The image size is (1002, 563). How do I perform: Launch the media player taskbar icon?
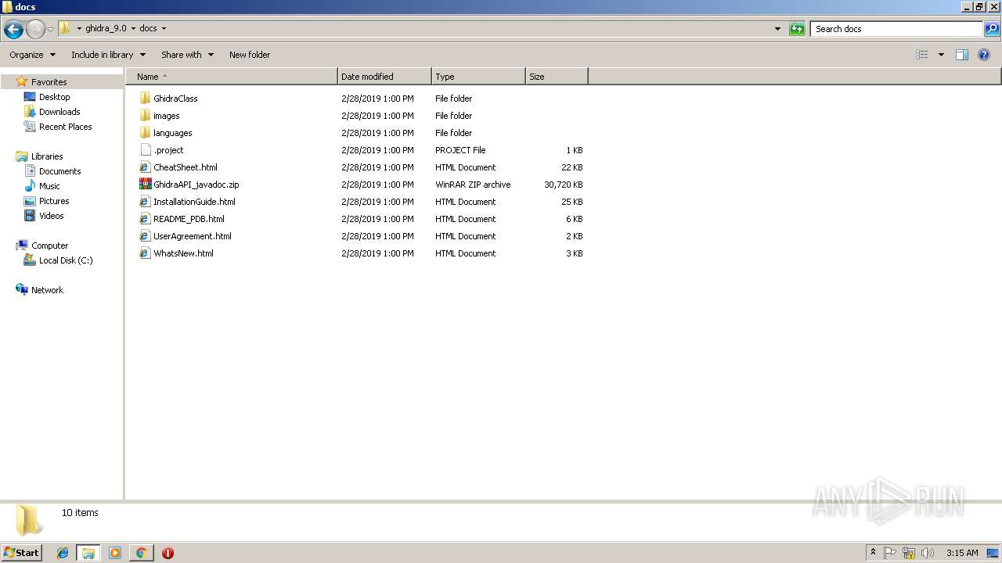(x=115, y=553)
